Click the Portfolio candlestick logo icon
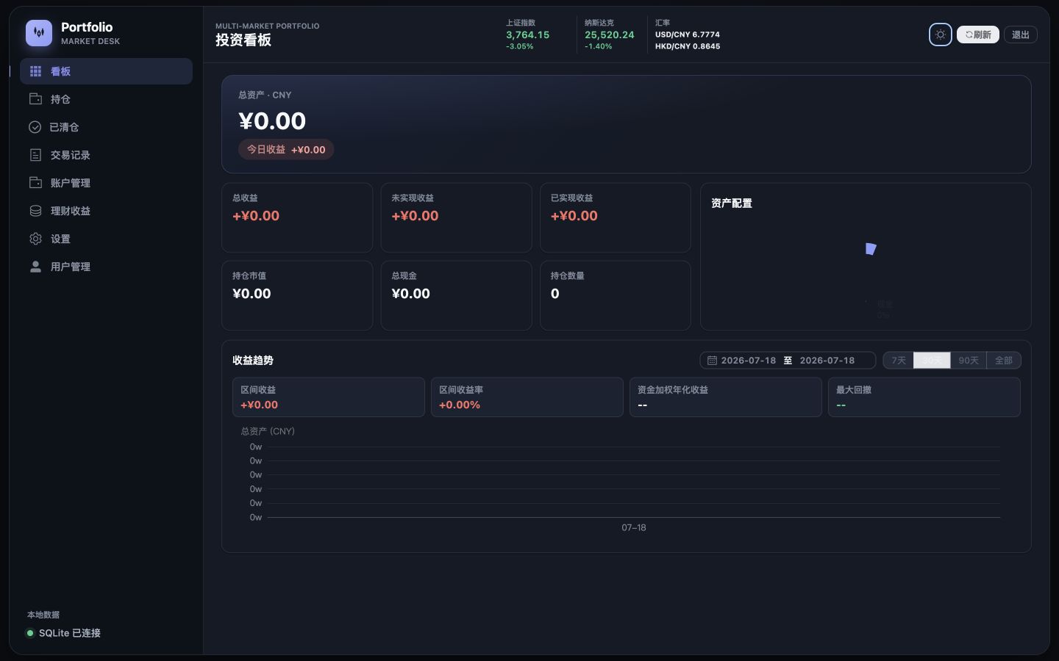This screenshot has height=661, width=1059. click(39, 33)
